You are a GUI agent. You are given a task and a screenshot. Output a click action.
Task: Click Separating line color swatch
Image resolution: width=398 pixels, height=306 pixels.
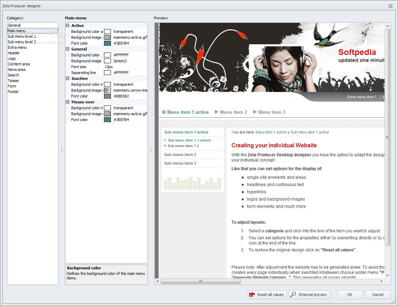(107, 73)
